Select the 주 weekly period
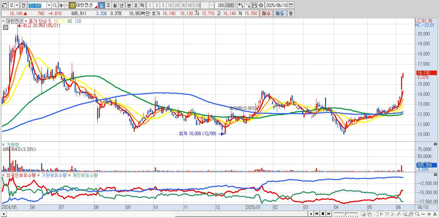Viewport: 439px width, 218px height. [108, 5]
